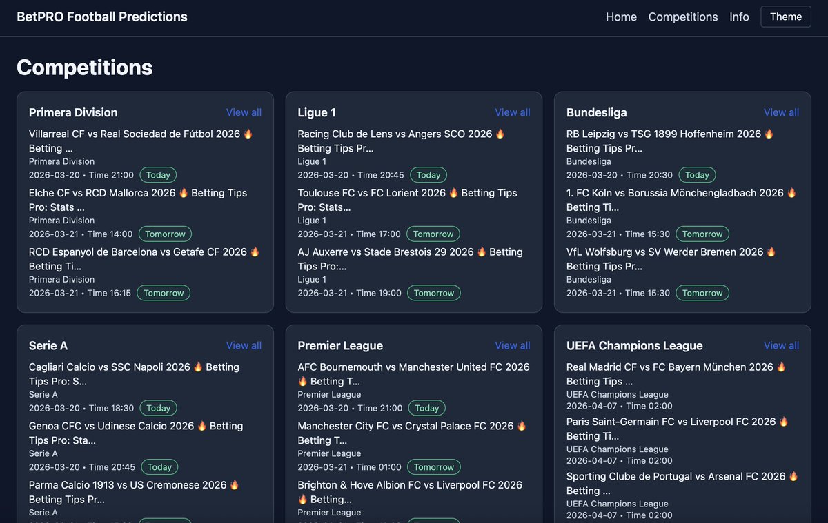828x523 pixels.
Task: Open AJ Auxerre vs Stade Brestois match
Action: click(410, 259)
